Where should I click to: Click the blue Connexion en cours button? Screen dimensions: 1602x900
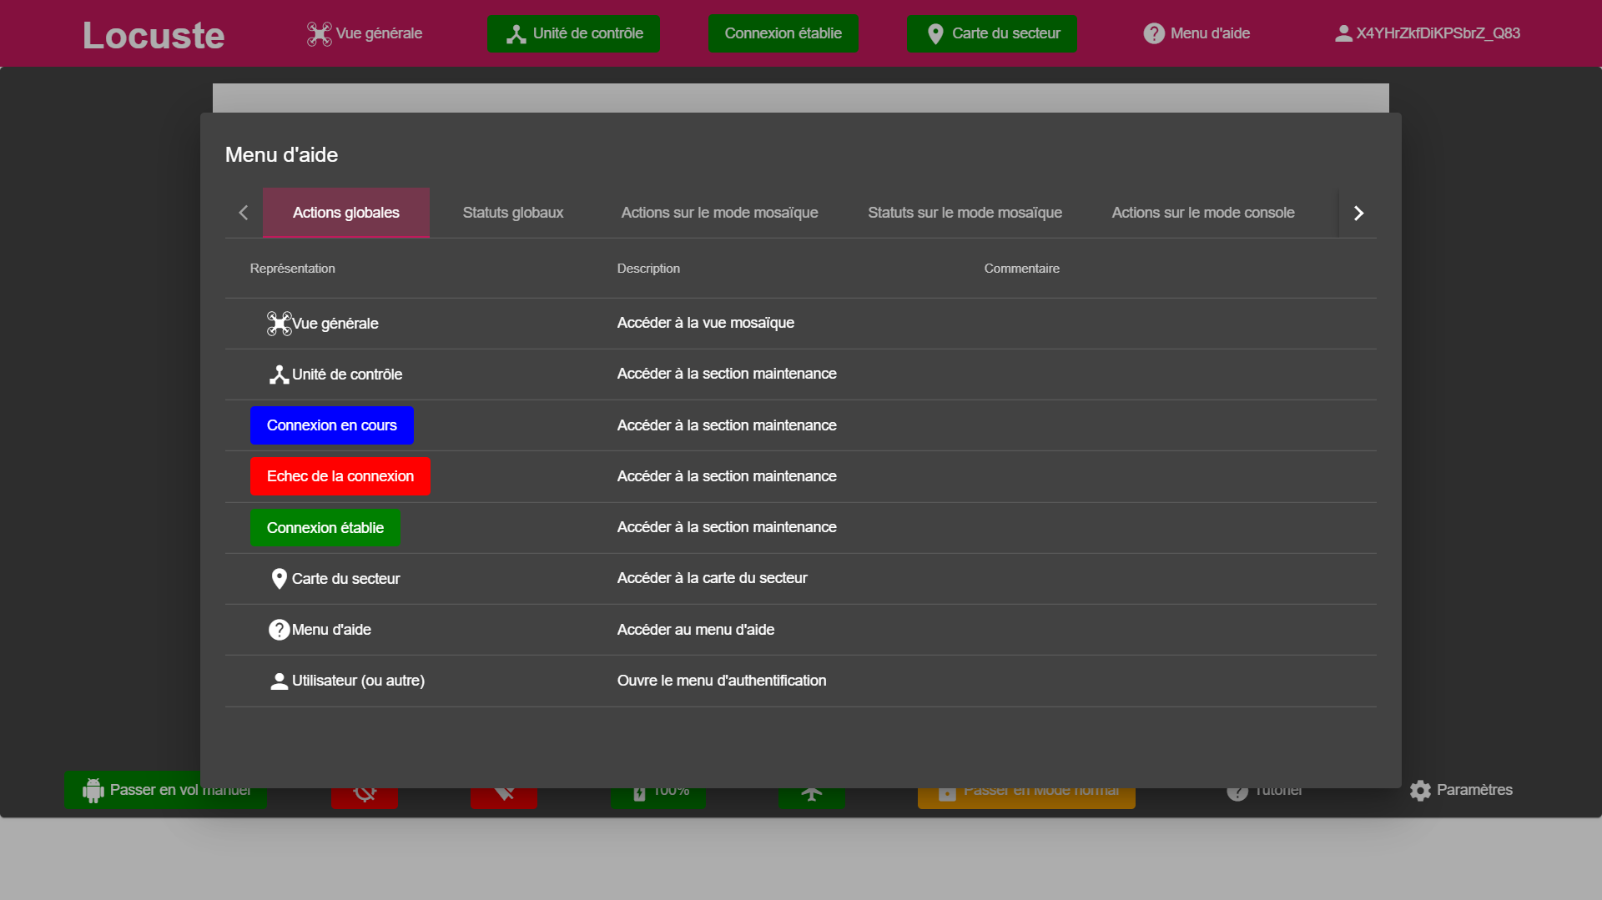332,425
